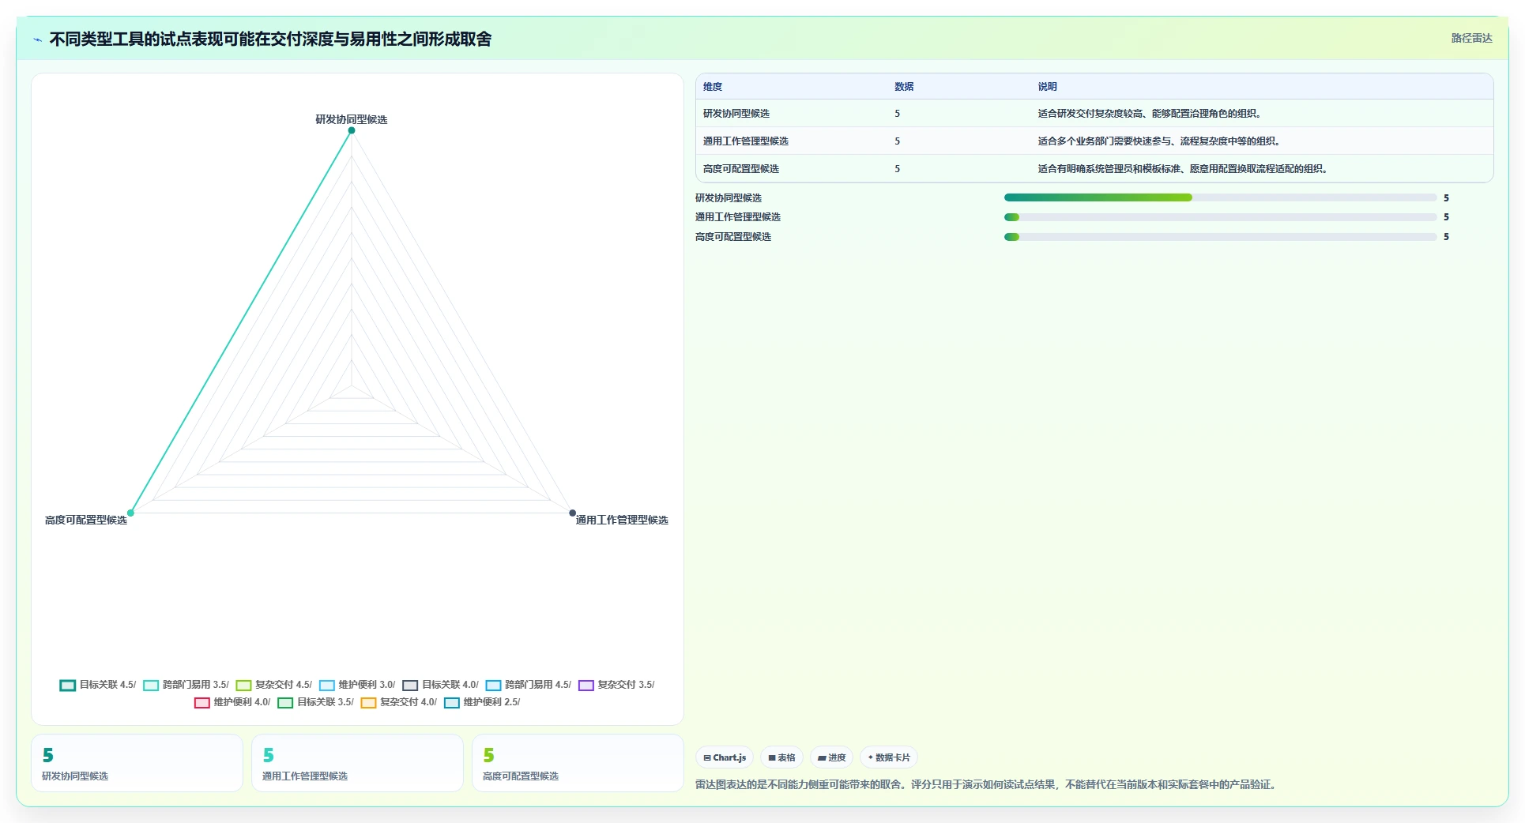Toggle the 目标关联 4.0/ legend entry
Image resolution: width=1525 pixels, height=823 pixels.
440,685
